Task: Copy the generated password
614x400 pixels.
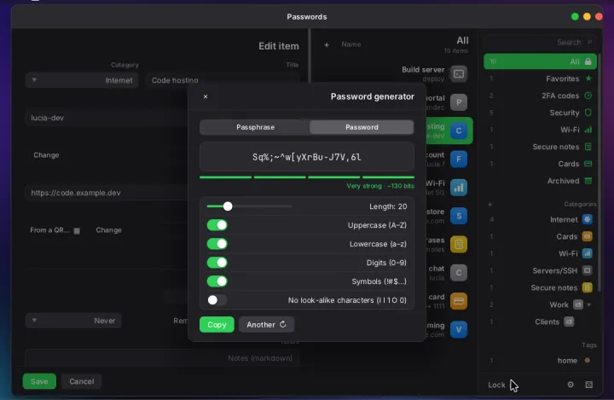Action: pyautogui.click(x=217, y=325)
